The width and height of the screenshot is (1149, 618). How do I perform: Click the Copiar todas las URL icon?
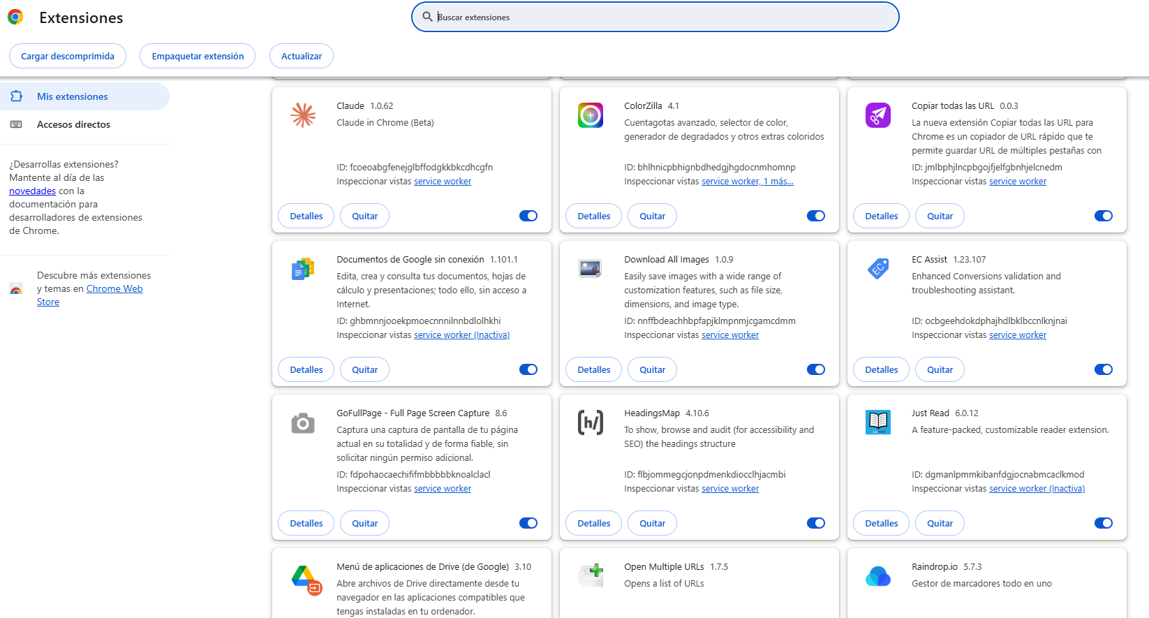pyautogui.click(x=878, y=115)
